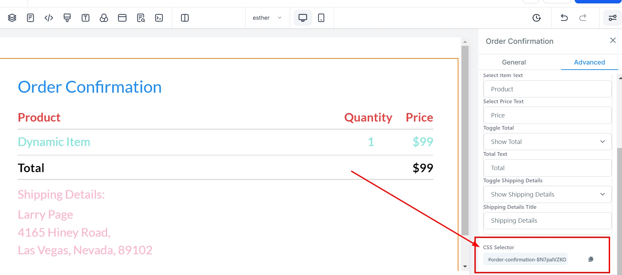This screenshot has width=622, height=275.
Task: Click the undo arrow button
Action: pos(564,18)
